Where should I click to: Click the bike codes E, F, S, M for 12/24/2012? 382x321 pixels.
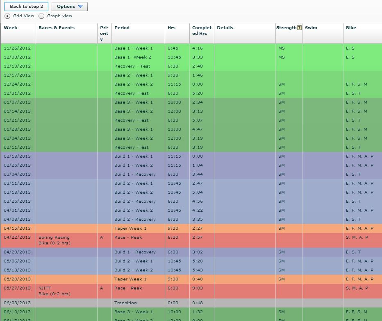[357, 84]
